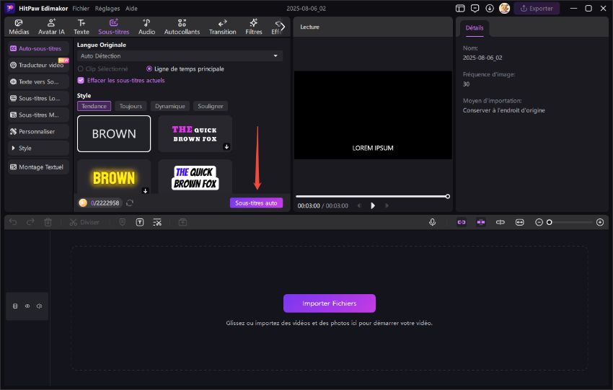Click the Sous-titres auto button
613x390 pixels.
click(x=256, y=203)
